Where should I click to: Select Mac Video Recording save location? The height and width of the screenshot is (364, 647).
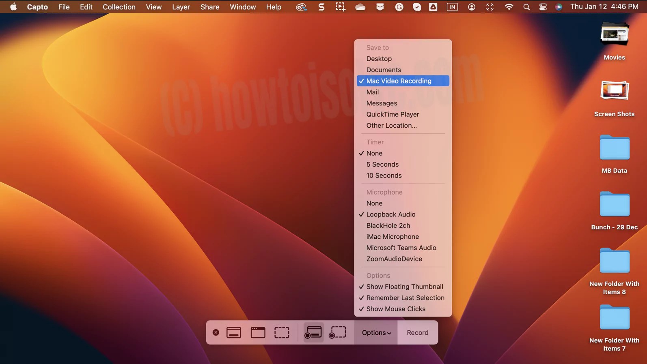point(403,81)
